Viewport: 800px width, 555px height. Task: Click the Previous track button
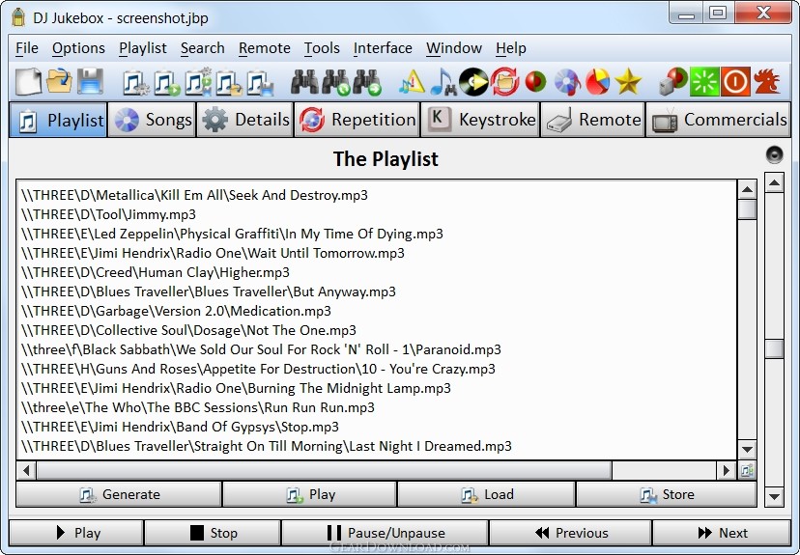pos(570,533)
